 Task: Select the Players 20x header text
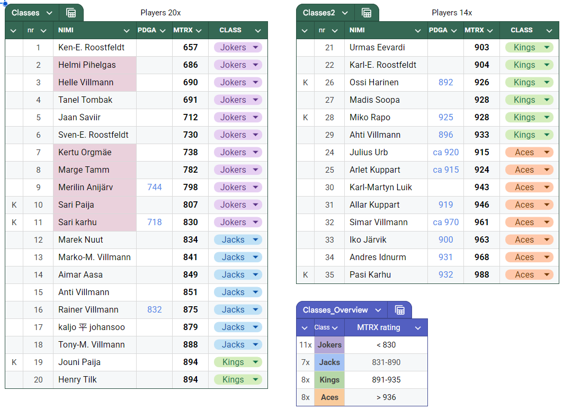coord(160,13)
